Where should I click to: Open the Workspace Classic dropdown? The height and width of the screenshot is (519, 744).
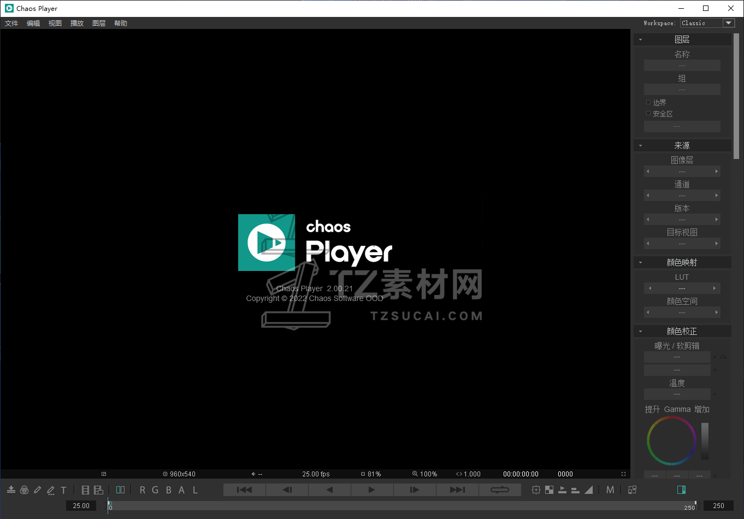[707, 23]
